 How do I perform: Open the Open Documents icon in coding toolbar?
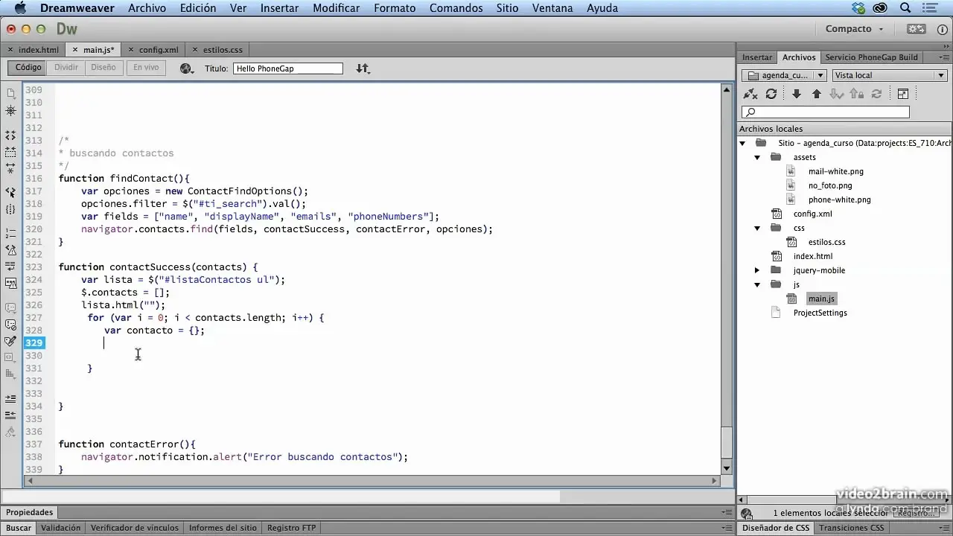click(x=10, y=93)
